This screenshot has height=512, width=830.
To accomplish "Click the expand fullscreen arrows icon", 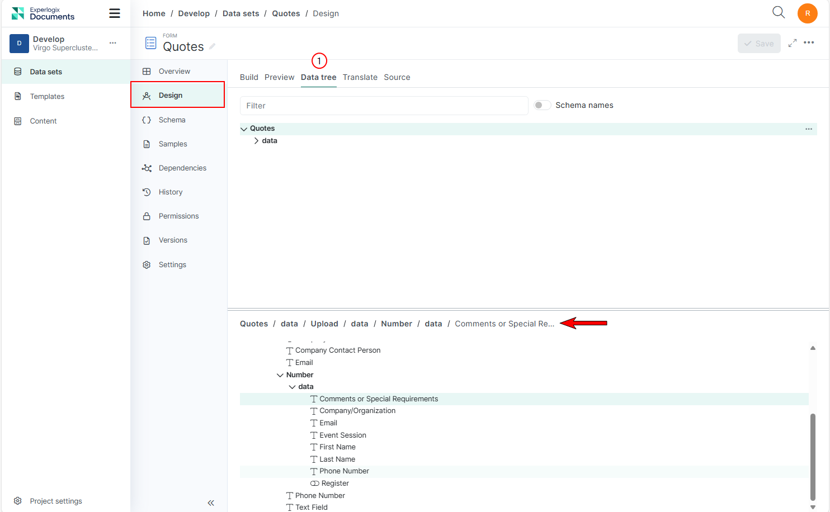I will point(792,43).
